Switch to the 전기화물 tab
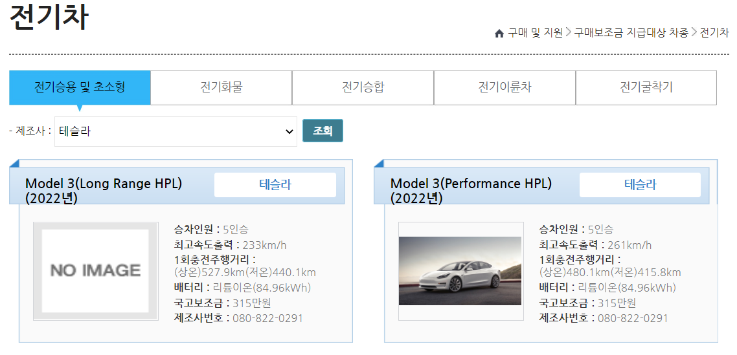 click(221, 87)
